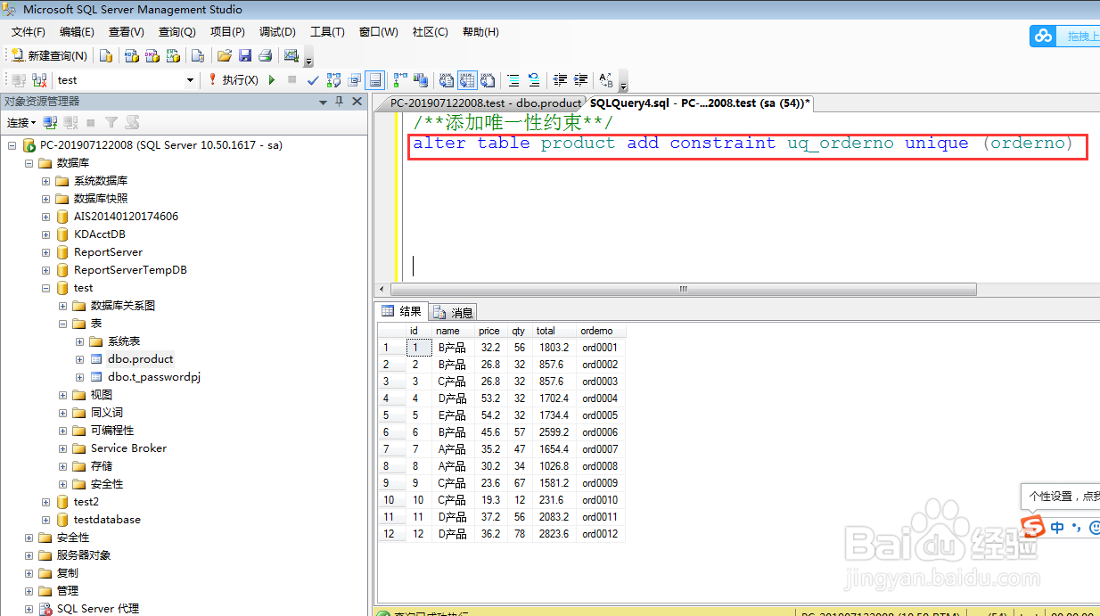
Task: Expand the KDAcctDB database node
Action: (45, 234)
